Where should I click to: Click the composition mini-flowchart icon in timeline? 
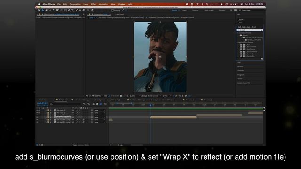point(84,104)
